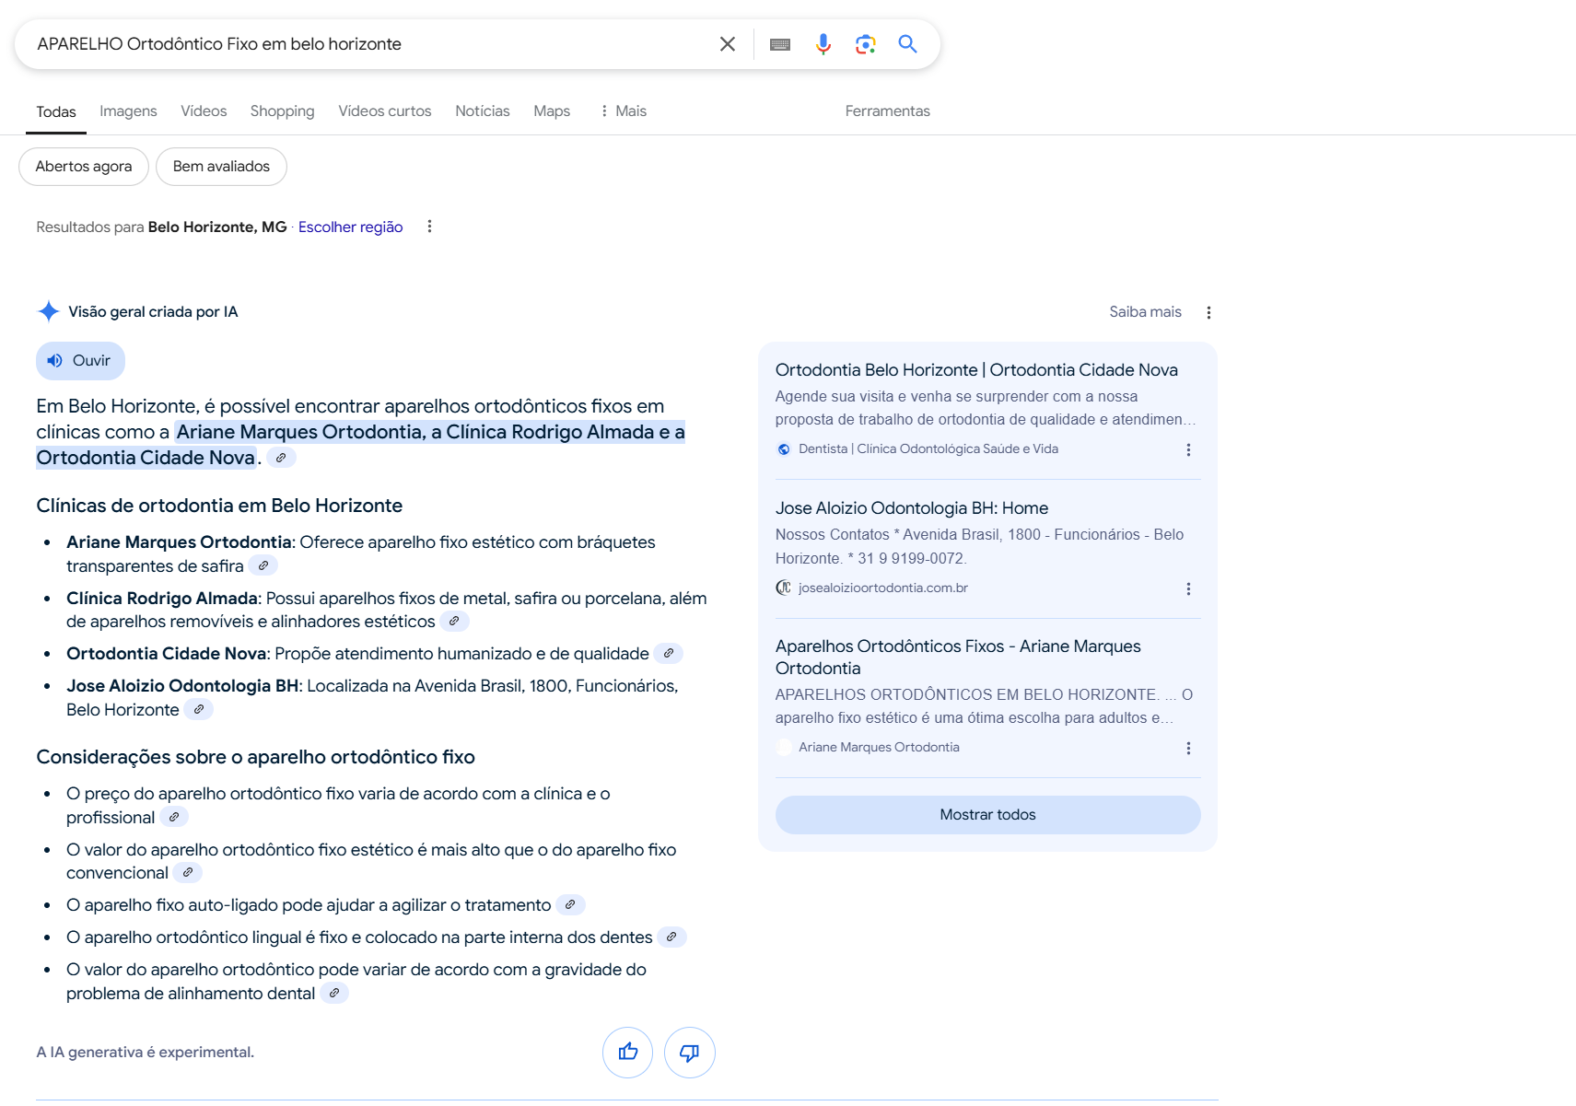The width and height of the screenshot is (1576, 1106).
Task: Open source link icon for Jose Aloizio Odontologia bullet
Action: 198,709
